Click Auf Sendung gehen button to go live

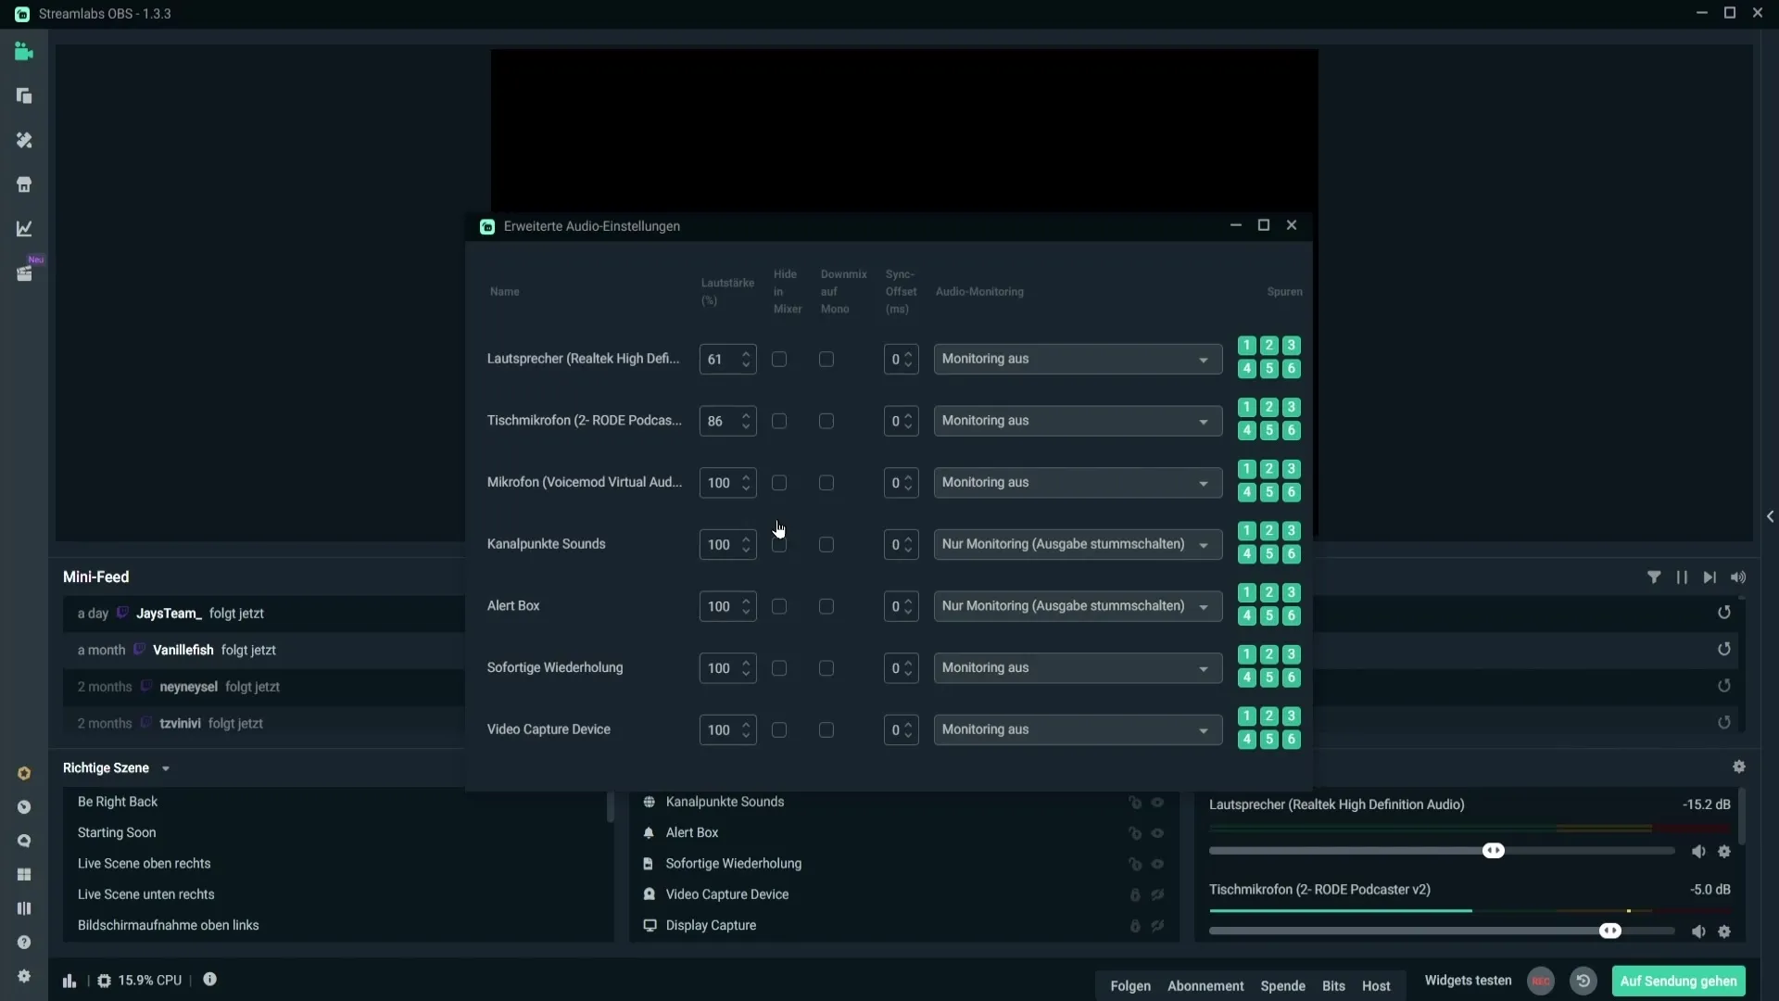coord(1680,981)
